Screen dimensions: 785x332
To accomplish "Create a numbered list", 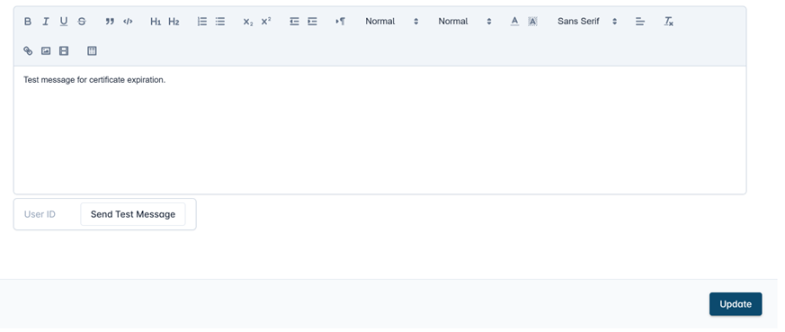I will (201, 22).
